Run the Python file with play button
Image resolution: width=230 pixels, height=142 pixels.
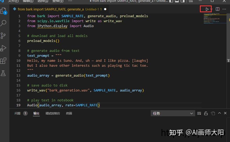tap(207, 9)
